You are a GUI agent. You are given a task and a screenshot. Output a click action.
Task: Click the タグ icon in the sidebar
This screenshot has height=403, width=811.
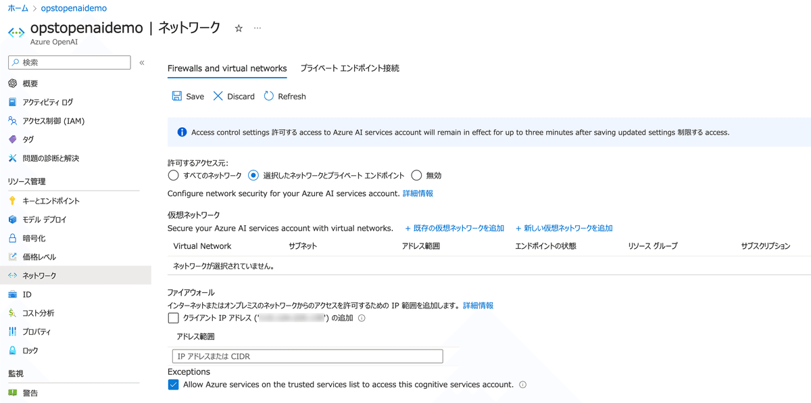[12, 139]
